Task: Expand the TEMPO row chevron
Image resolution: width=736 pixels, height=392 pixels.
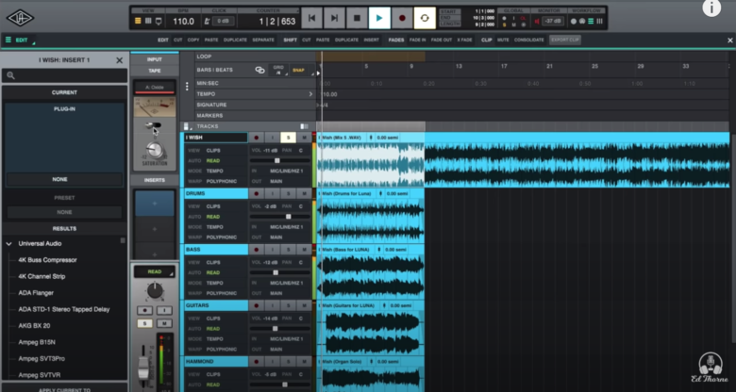Action: [310, 94]
